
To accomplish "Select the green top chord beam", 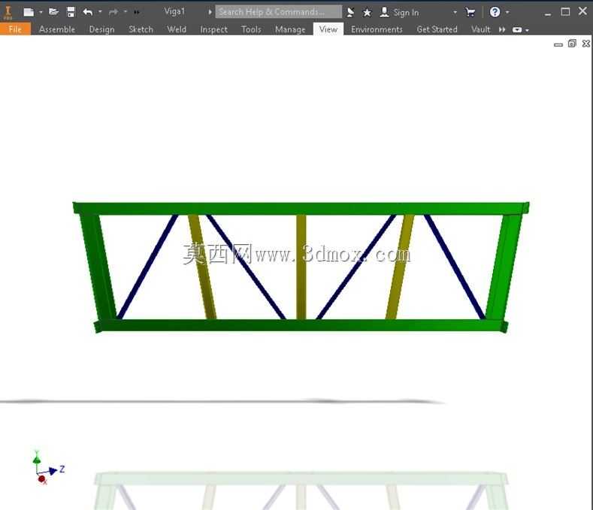I will click(301, 208).
